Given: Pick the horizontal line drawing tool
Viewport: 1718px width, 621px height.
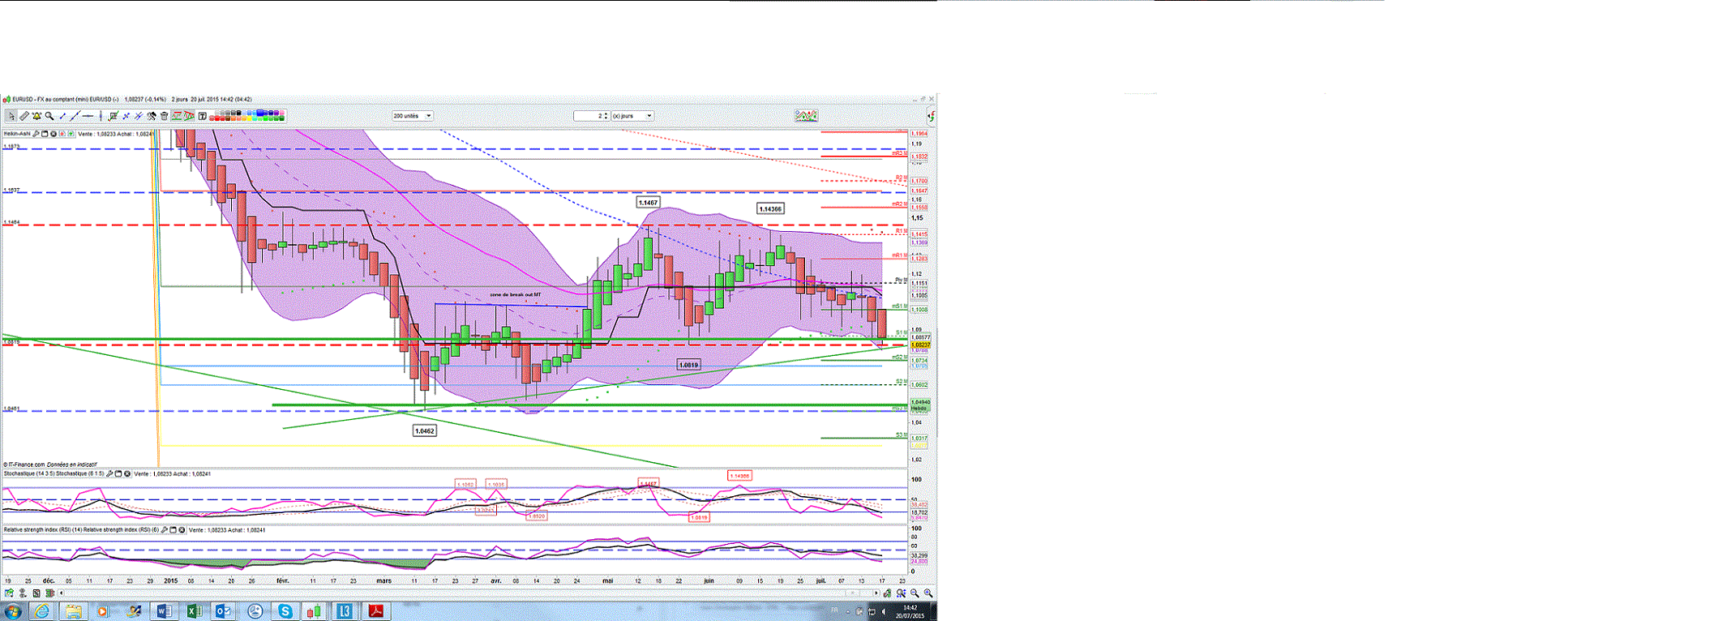Looking at the screenshot, I should tap(88, 116).
